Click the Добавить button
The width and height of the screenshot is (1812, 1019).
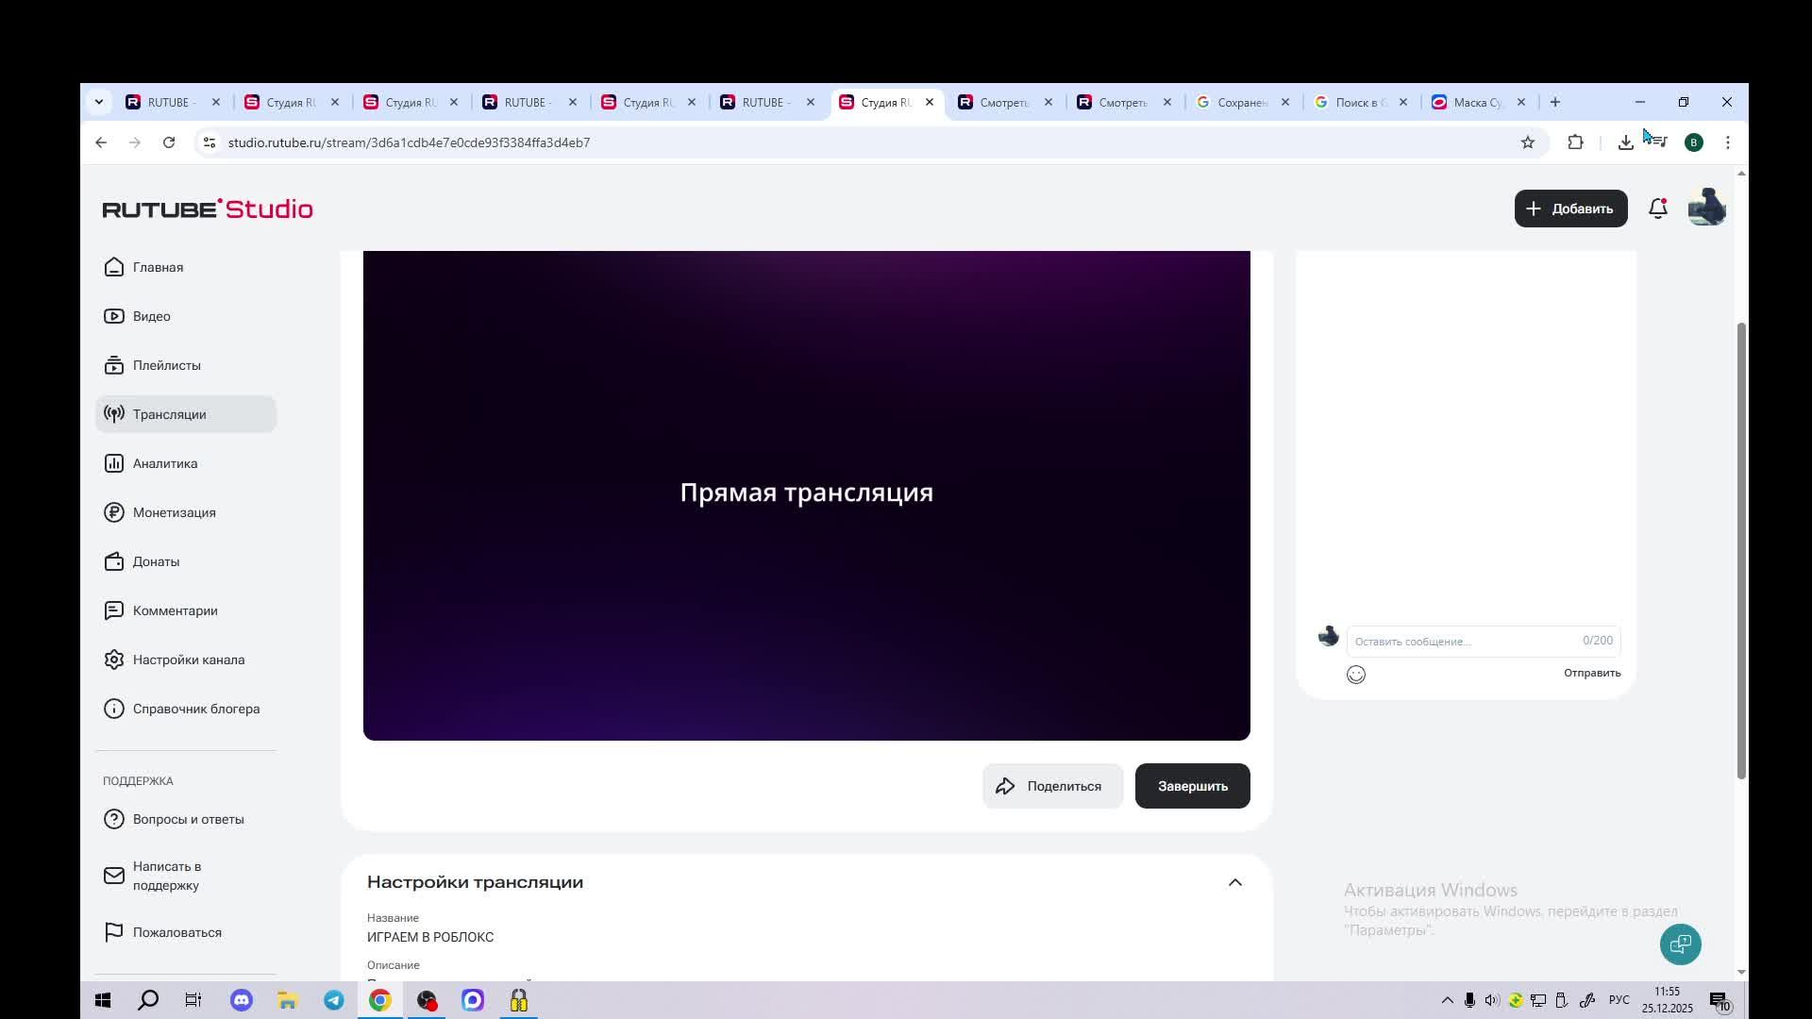(1570, 209)
